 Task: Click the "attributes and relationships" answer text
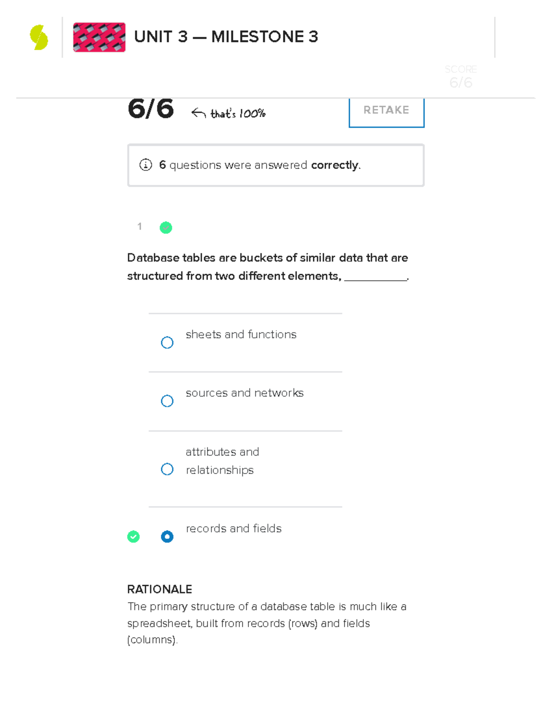(222, 461)
